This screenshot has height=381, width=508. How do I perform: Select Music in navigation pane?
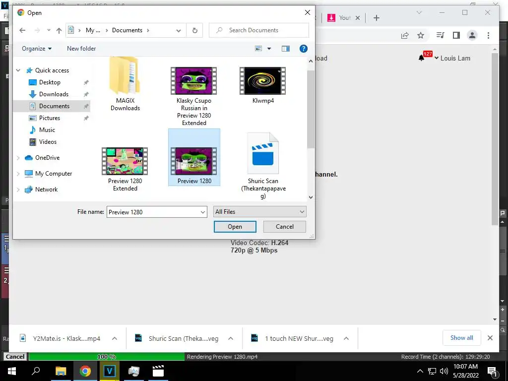tap(47, 130)
